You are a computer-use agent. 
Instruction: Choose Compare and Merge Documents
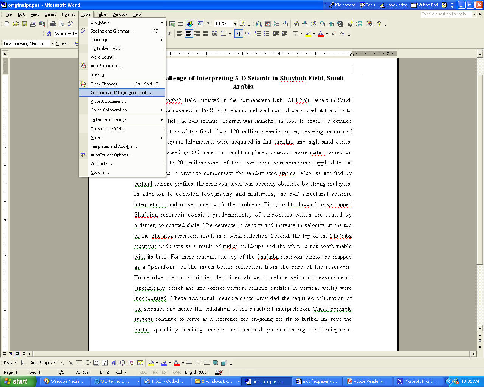click(122, 93)
